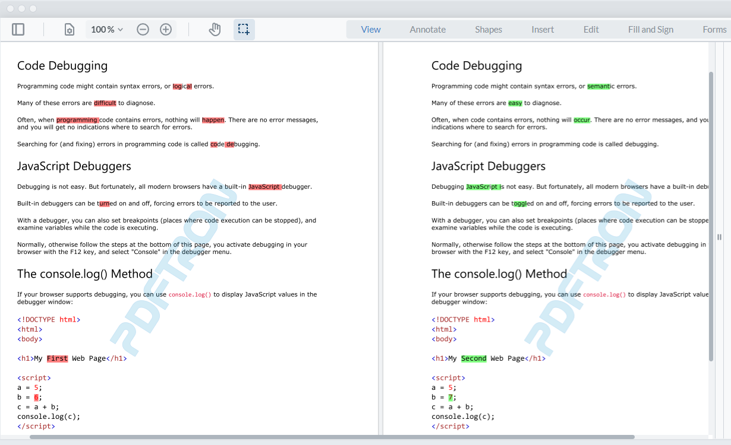731x445 pixels.
Task: Open the Shapes ribbon tab
Action: (488, 28)
